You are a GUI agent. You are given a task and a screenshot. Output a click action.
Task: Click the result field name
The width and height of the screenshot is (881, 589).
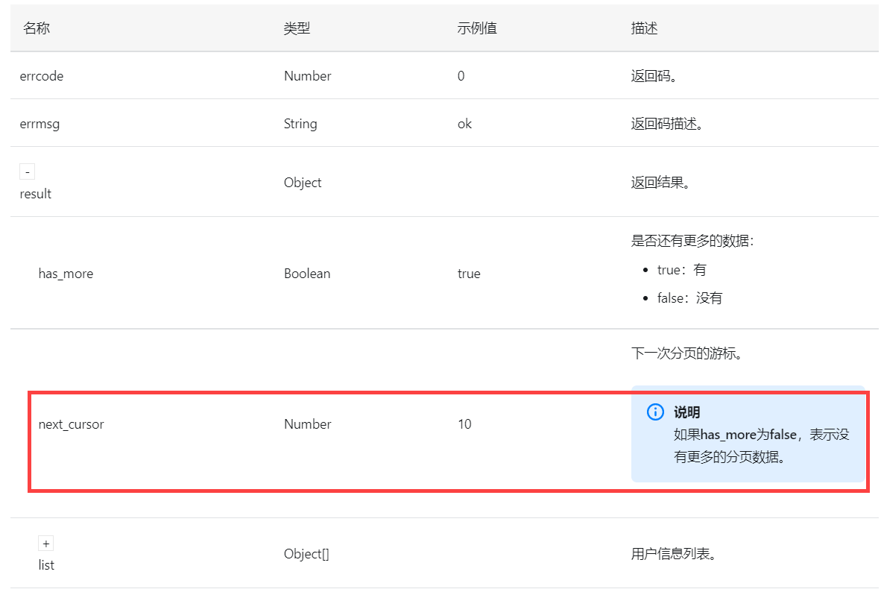pyautogui.click(x=35, y=194)
